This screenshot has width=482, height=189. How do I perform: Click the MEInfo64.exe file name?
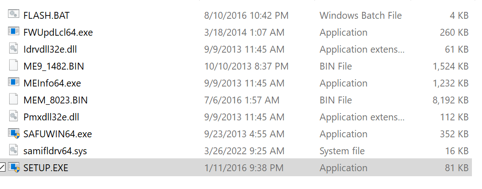coord(52,83)
